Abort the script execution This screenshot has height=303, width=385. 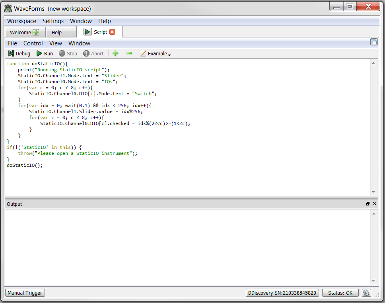tap(93, 54)
